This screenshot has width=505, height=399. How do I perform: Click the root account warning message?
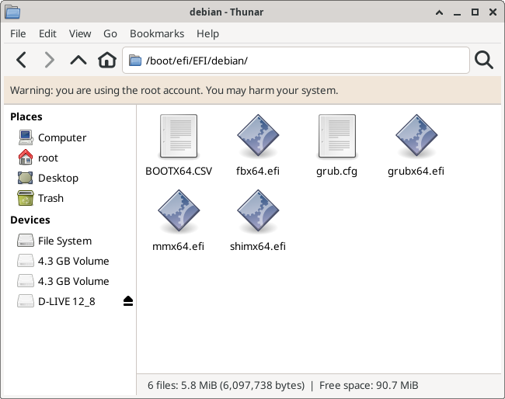[174, 90]
